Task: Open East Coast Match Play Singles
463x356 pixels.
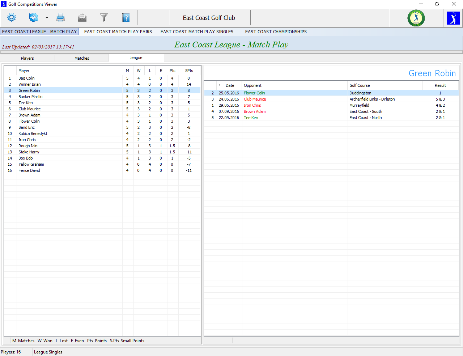Action: 197,31
